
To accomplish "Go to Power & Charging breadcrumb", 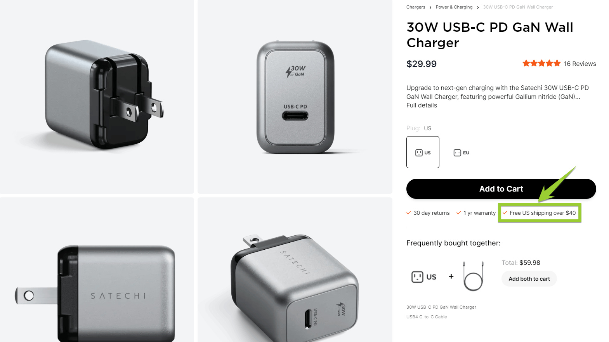I will pos(454,7).
